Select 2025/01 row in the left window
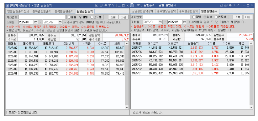This screenshot has width=258, height=121. (66, 73)
